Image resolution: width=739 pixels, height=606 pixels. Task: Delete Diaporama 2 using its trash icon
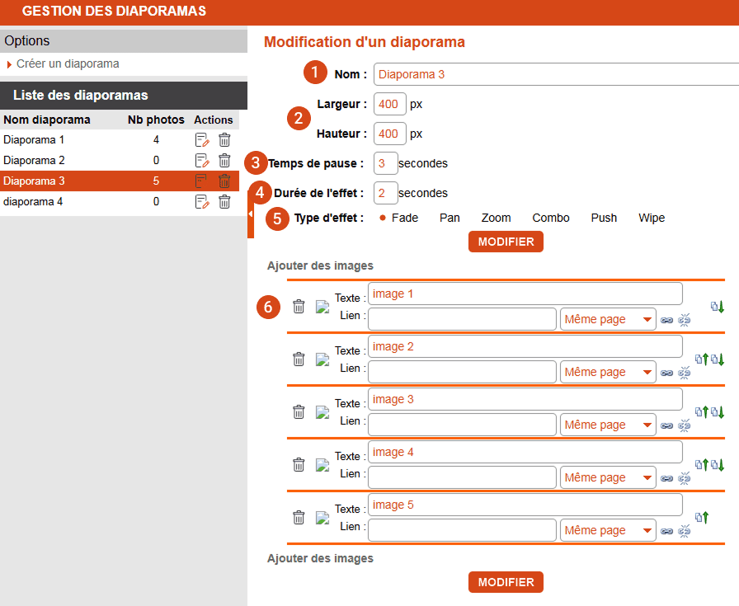coord(224,161)
